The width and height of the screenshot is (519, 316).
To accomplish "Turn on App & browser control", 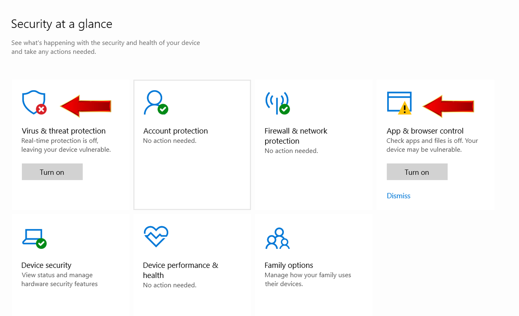I will tap(417, 172).
